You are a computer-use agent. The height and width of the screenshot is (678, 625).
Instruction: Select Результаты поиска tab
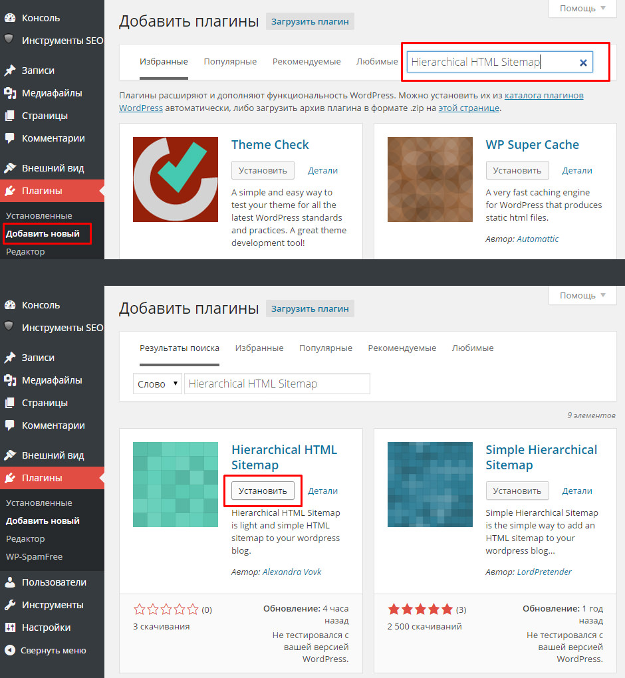coord(180,348)
